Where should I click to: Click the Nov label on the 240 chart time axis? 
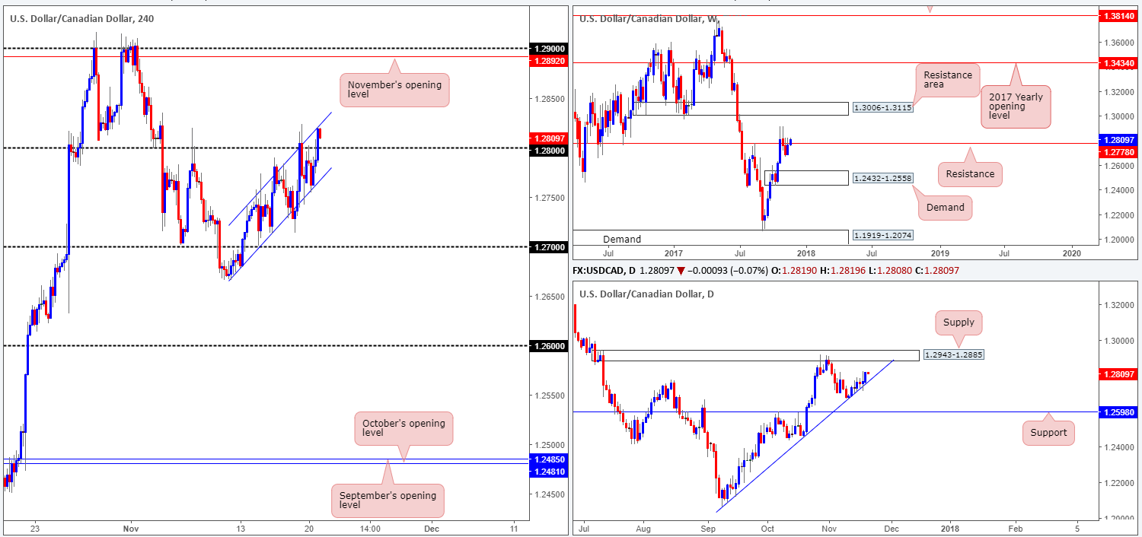[x=130, y=528]
